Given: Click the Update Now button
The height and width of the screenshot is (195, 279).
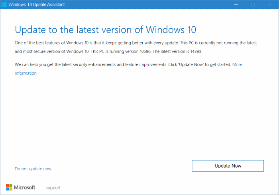Looking at the screenshot, I should pos(228,166).
